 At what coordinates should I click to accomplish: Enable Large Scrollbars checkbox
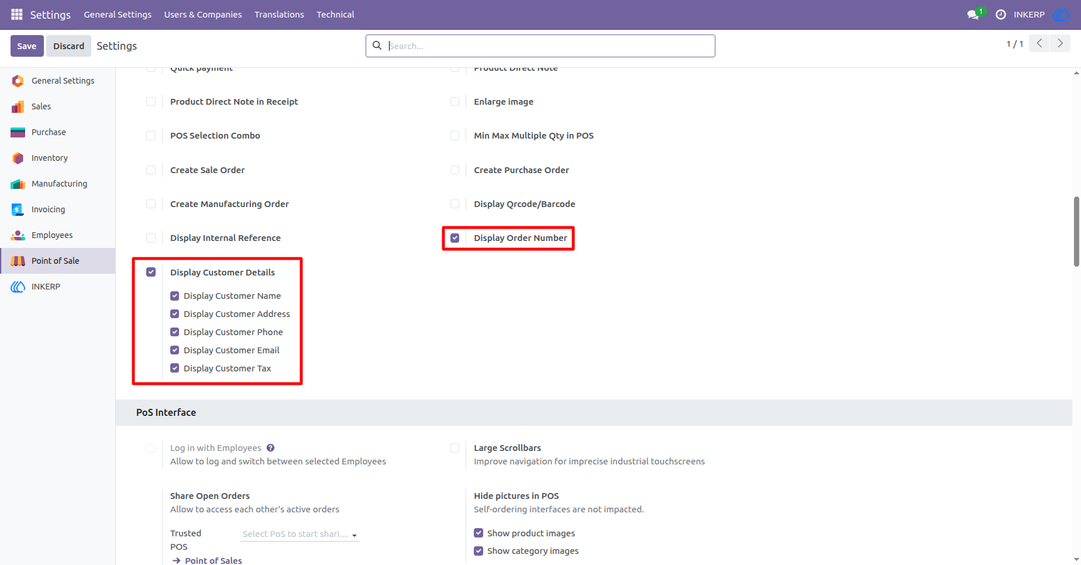click(x=455, y=448)
